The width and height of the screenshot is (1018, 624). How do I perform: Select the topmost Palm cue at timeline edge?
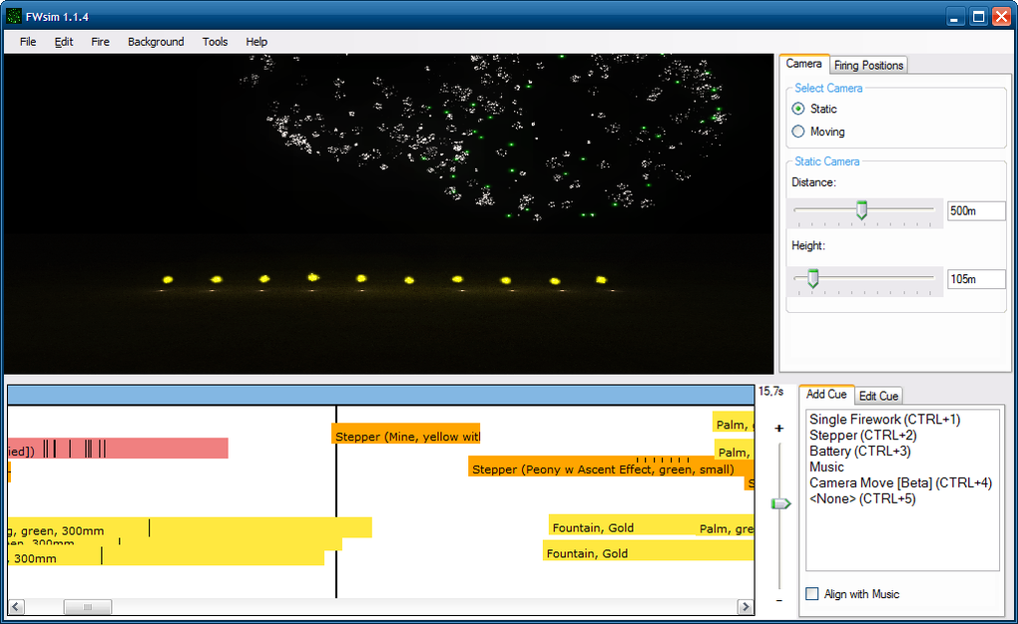point(733,422)
